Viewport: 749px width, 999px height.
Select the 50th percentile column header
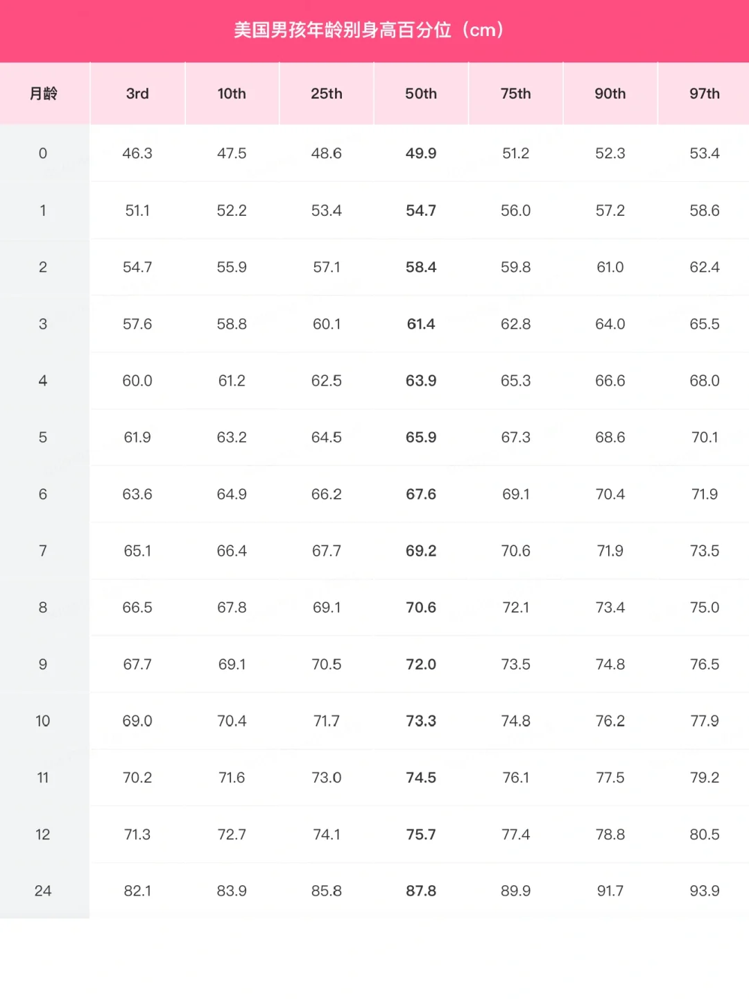[x=421, y=94]
